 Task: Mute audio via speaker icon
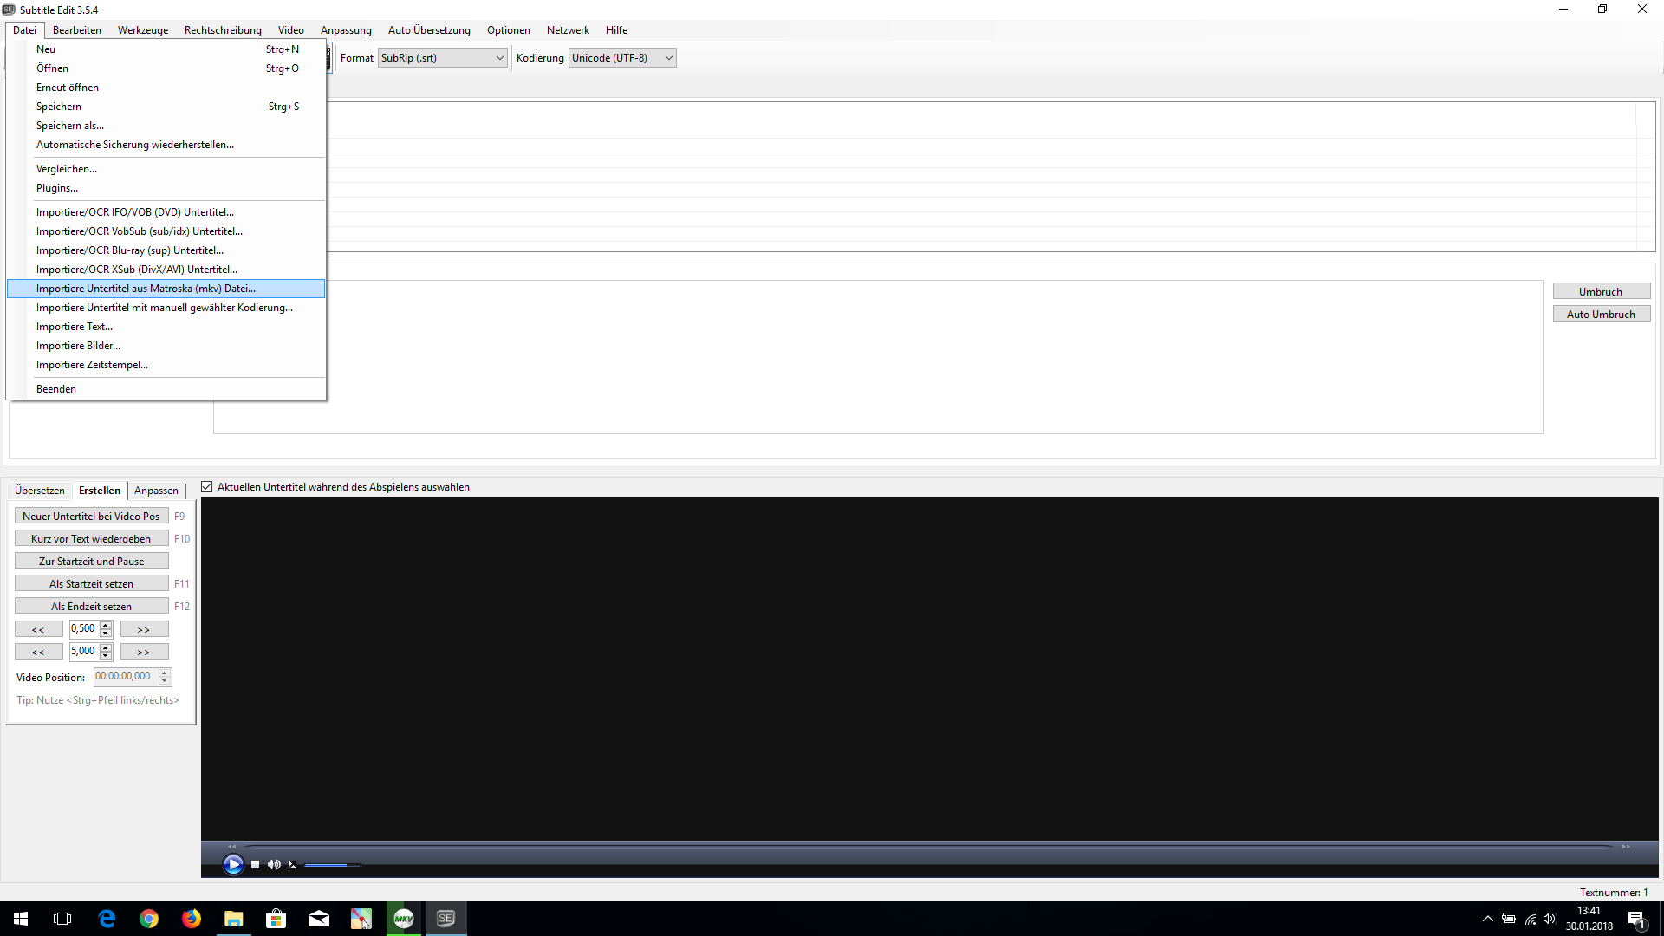(x=274, y=864)
